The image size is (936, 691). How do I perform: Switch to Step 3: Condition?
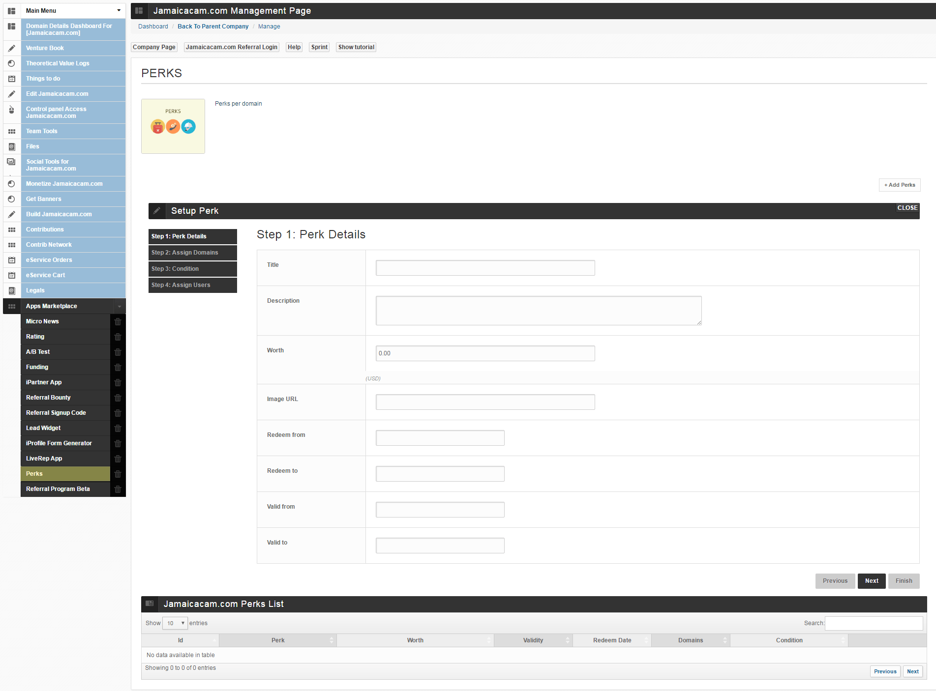click(x=193, y=269)
